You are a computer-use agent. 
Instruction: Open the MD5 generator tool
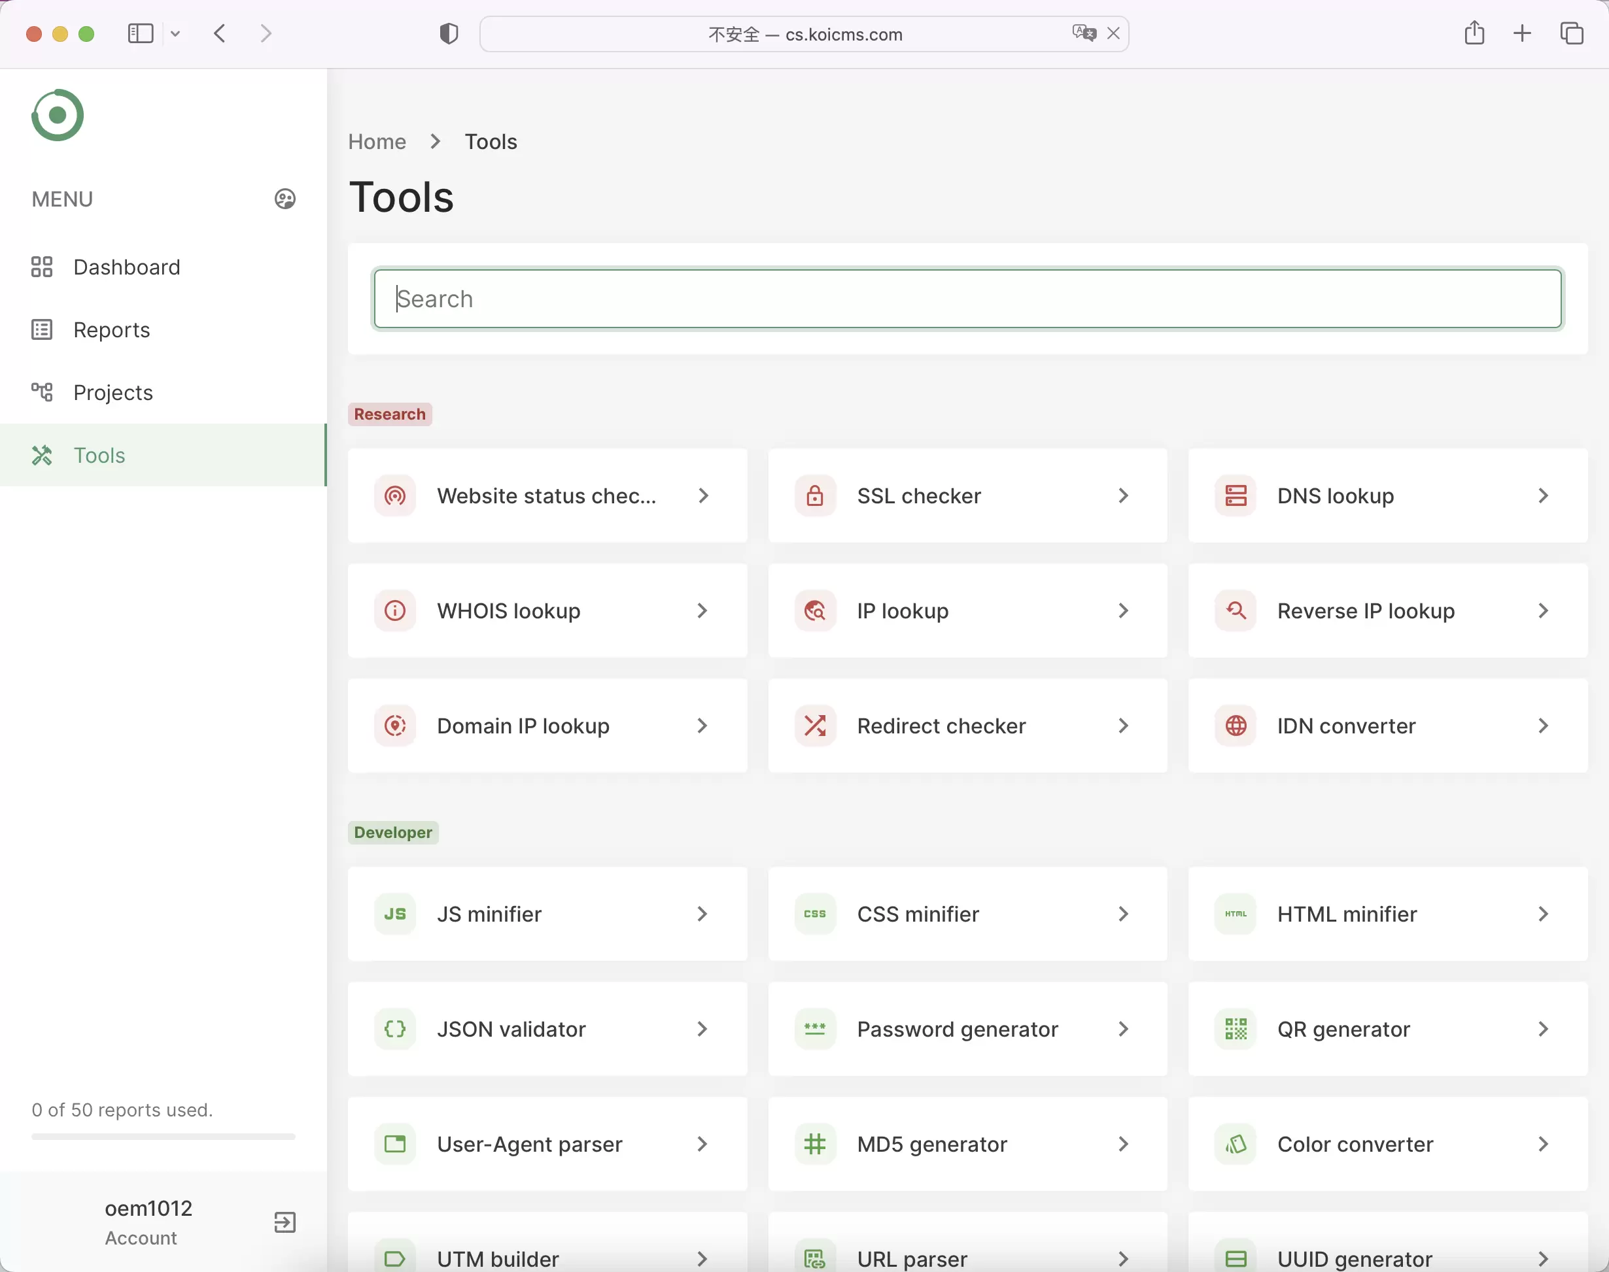(967, 1144)
